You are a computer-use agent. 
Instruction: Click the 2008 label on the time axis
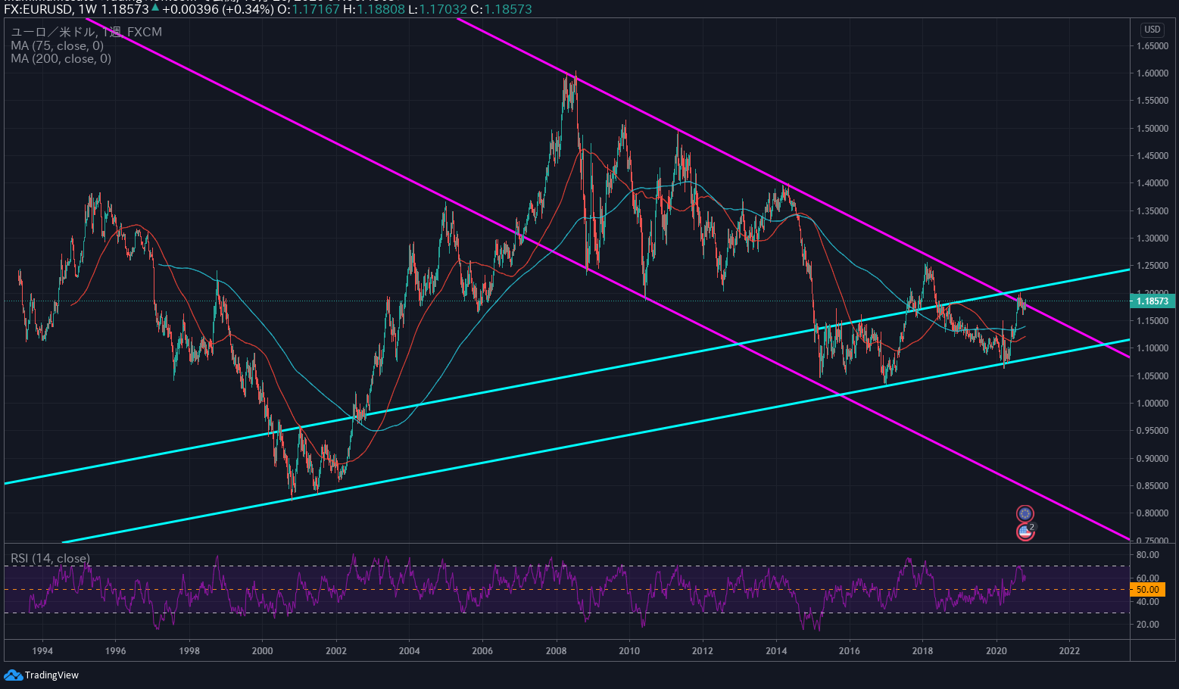[556, 650]
